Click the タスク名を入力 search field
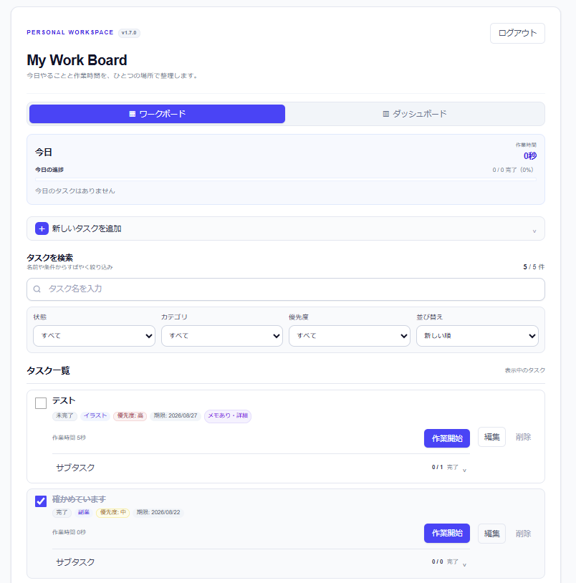Screen dimensions: 576x583 (x=286, y=289)
